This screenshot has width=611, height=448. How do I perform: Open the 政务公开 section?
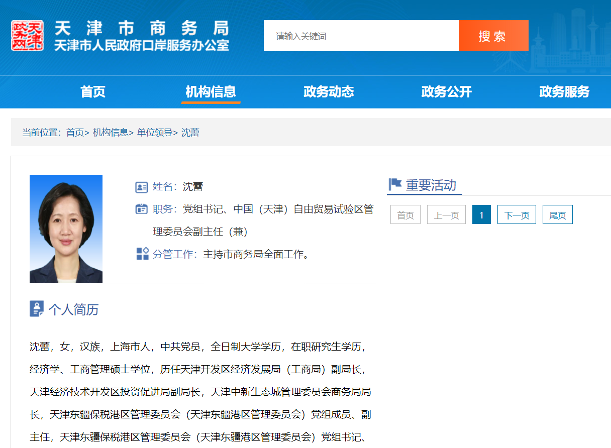446,92
